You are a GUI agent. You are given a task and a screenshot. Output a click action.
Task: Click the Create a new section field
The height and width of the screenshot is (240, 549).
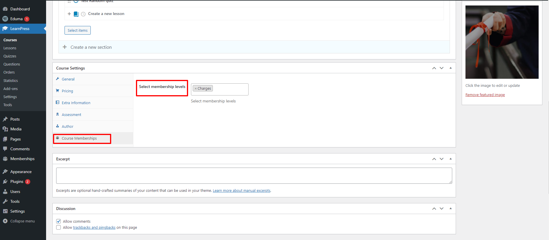(x=254, y=47)
